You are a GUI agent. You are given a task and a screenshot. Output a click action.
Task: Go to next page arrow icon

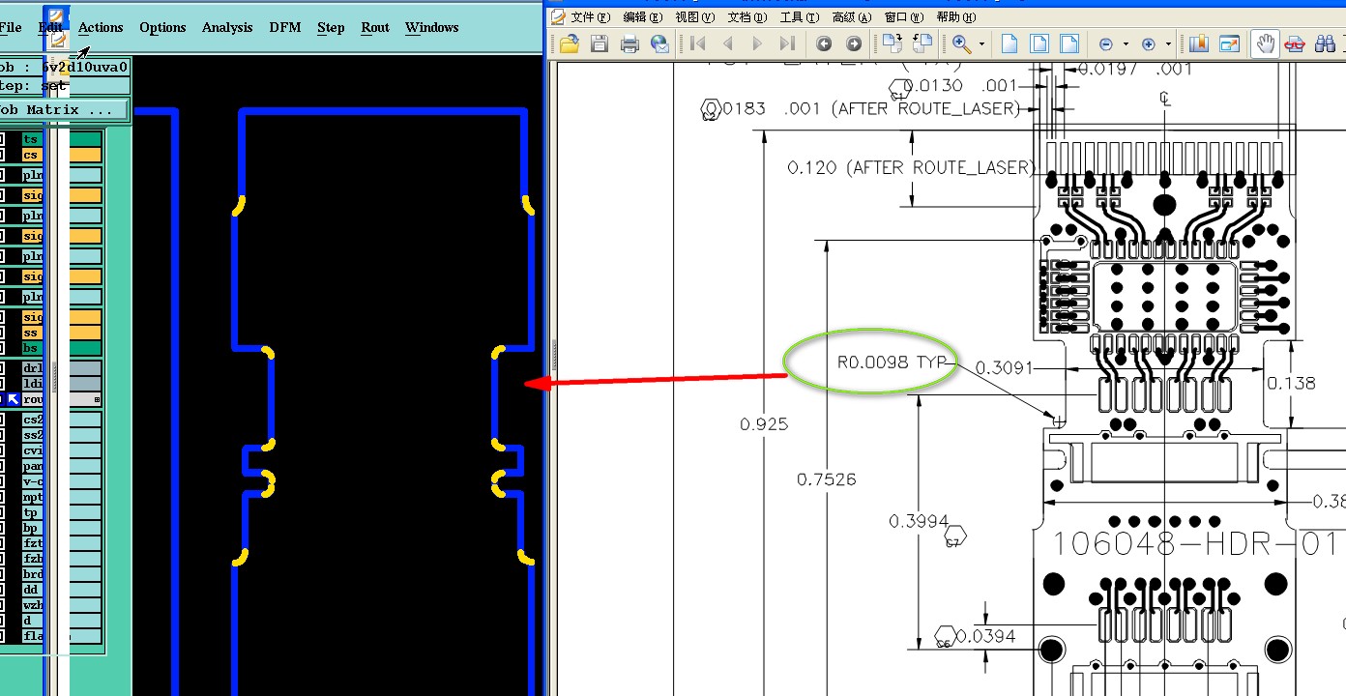tap(757, 43)
